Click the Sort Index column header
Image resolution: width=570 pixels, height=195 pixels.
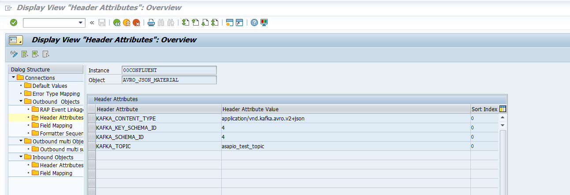(484, 109)
